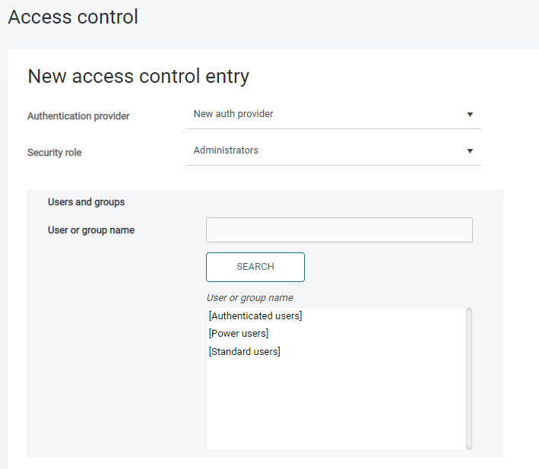Expand the Security role dropdown arrow
Image resolution: width=539 pixels, height=469 pixels.
[470, 151]
